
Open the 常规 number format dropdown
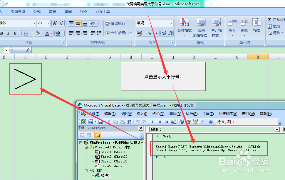(x=171, y=23)
